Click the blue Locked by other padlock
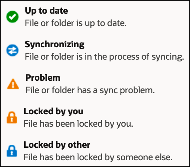Image resolution: width=190 pixels, height=167 pixels. [12, 151]
